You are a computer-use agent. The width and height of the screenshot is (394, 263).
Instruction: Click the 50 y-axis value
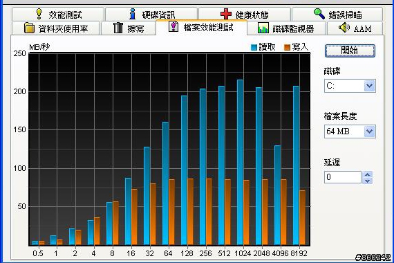pos(21,206)
